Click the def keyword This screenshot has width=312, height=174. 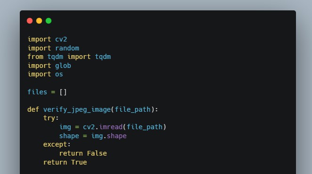tap(33, 109)
